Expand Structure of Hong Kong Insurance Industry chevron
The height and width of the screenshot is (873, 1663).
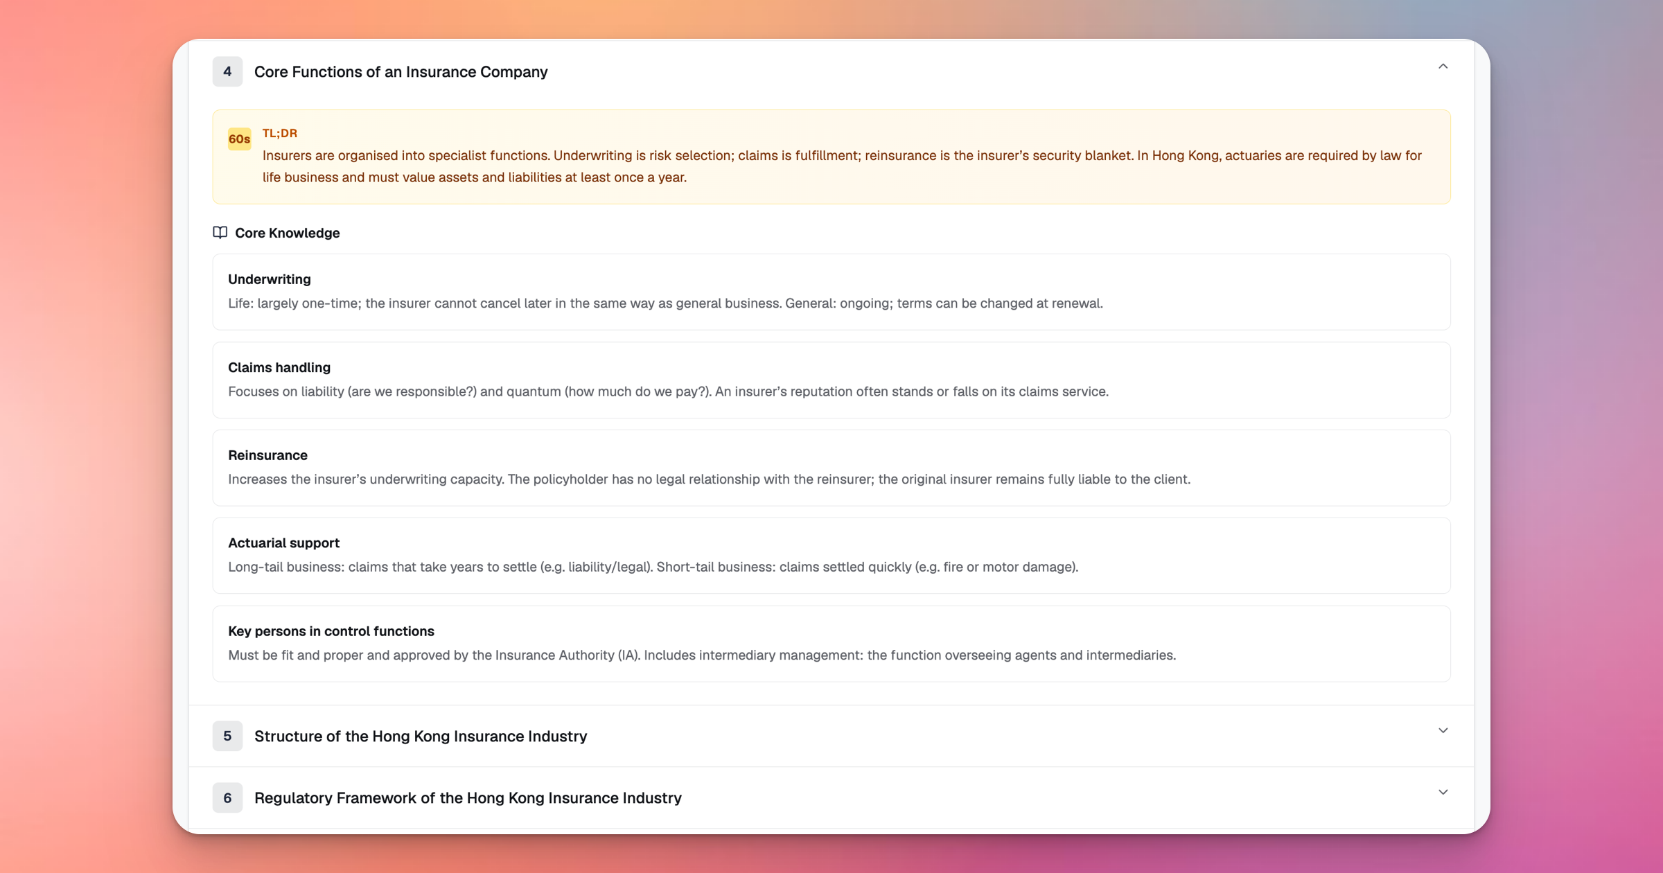point(1443,731)
